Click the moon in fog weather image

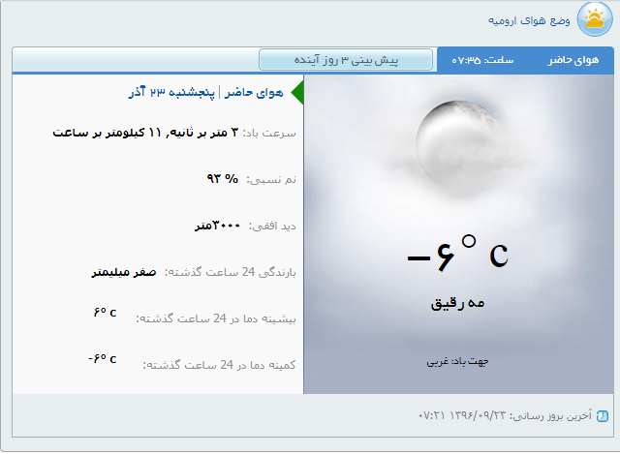tap(458, 144)
